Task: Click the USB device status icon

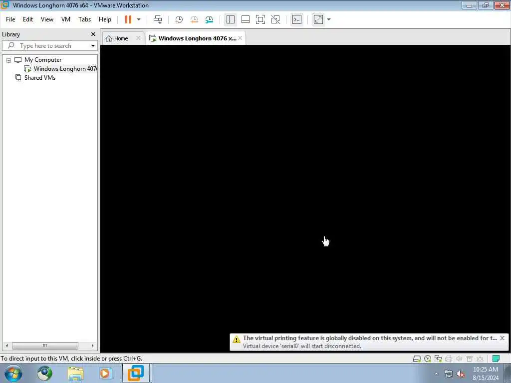Action: tap(469, 359)
